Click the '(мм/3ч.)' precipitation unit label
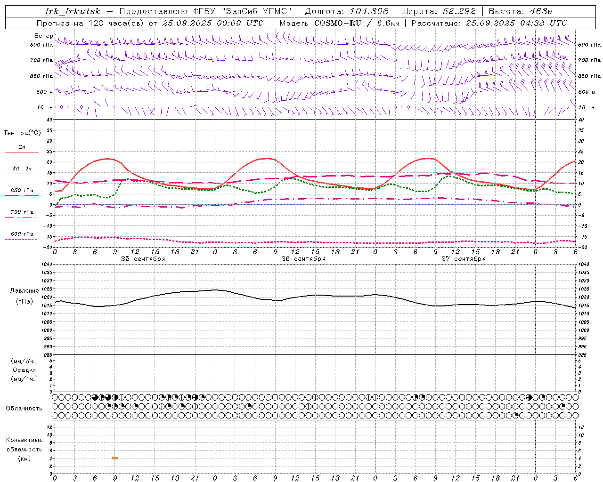The width and height of the screenshot is (603, 482). coord(24,361)
